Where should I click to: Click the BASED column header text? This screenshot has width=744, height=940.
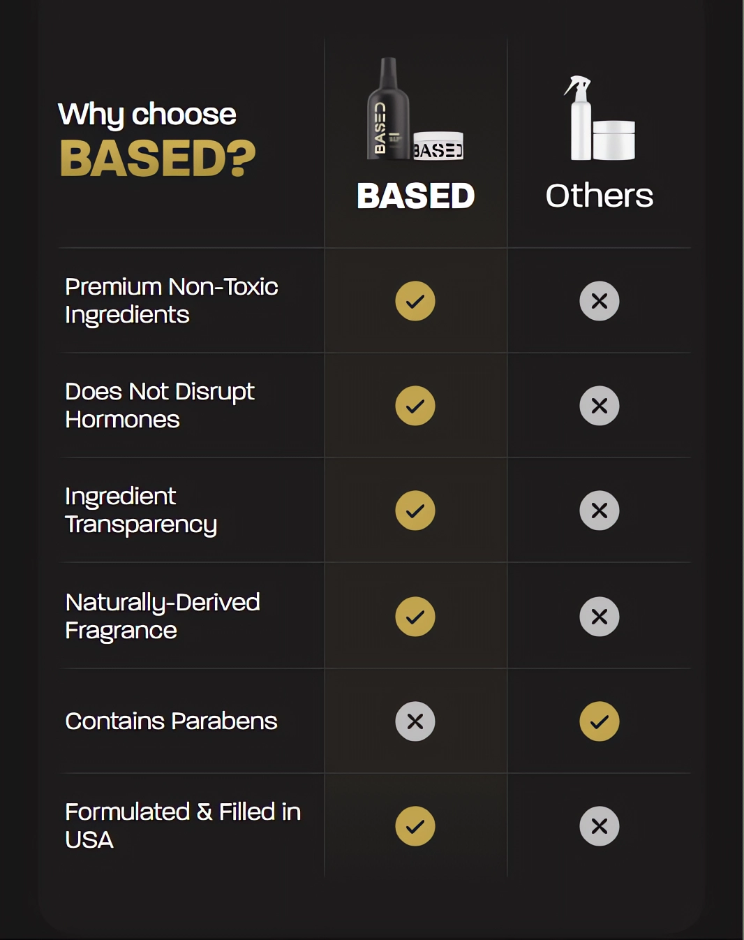pos(416,196)
